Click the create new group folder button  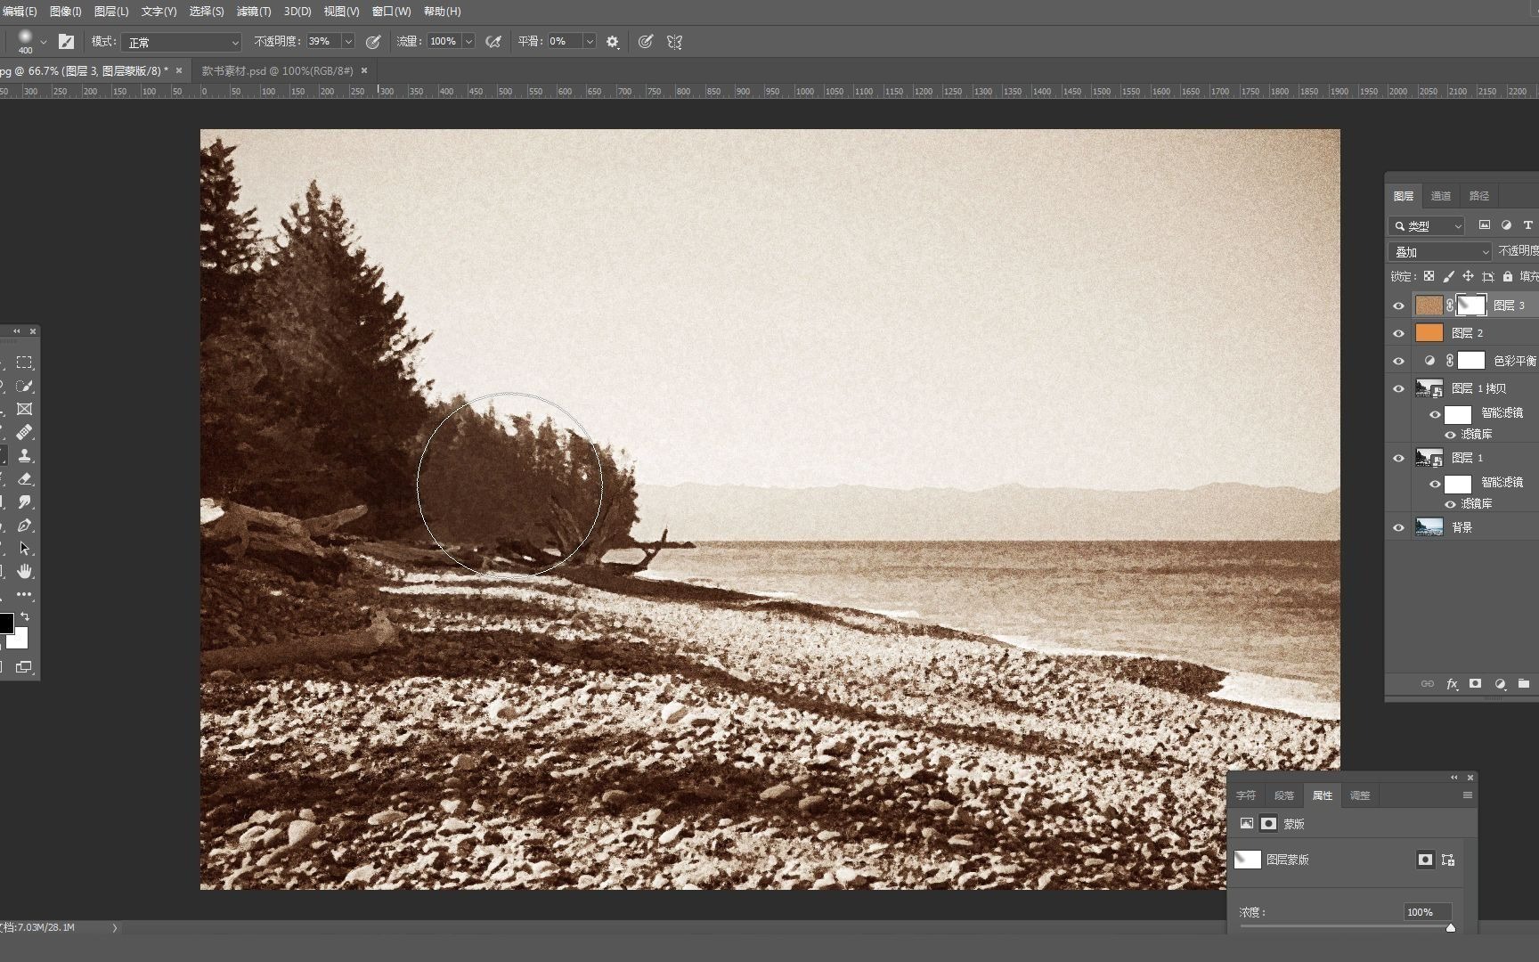pos(1524,684)
